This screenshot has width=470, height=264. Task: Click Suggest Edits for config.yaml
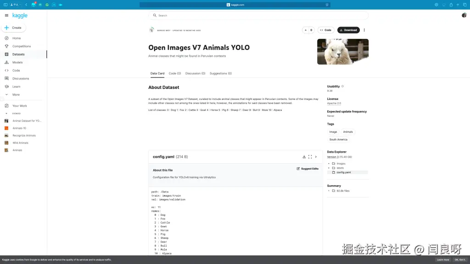pyautogui.click(x=308, y=169)
